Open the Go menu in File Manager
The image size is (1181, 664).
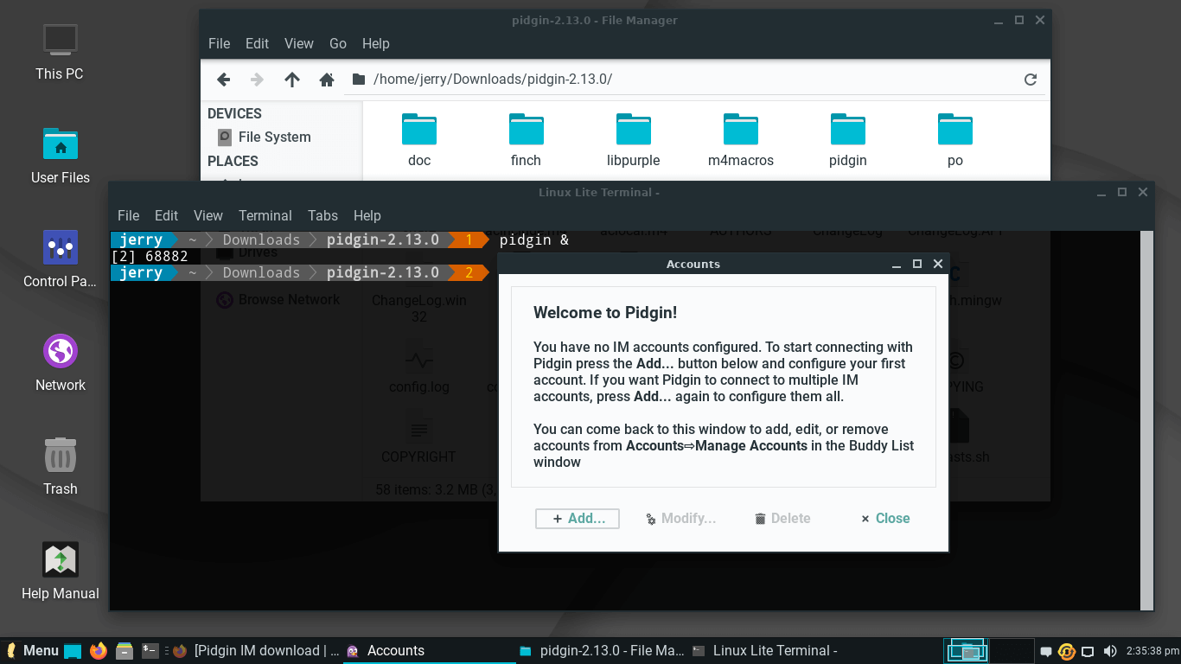337,43
